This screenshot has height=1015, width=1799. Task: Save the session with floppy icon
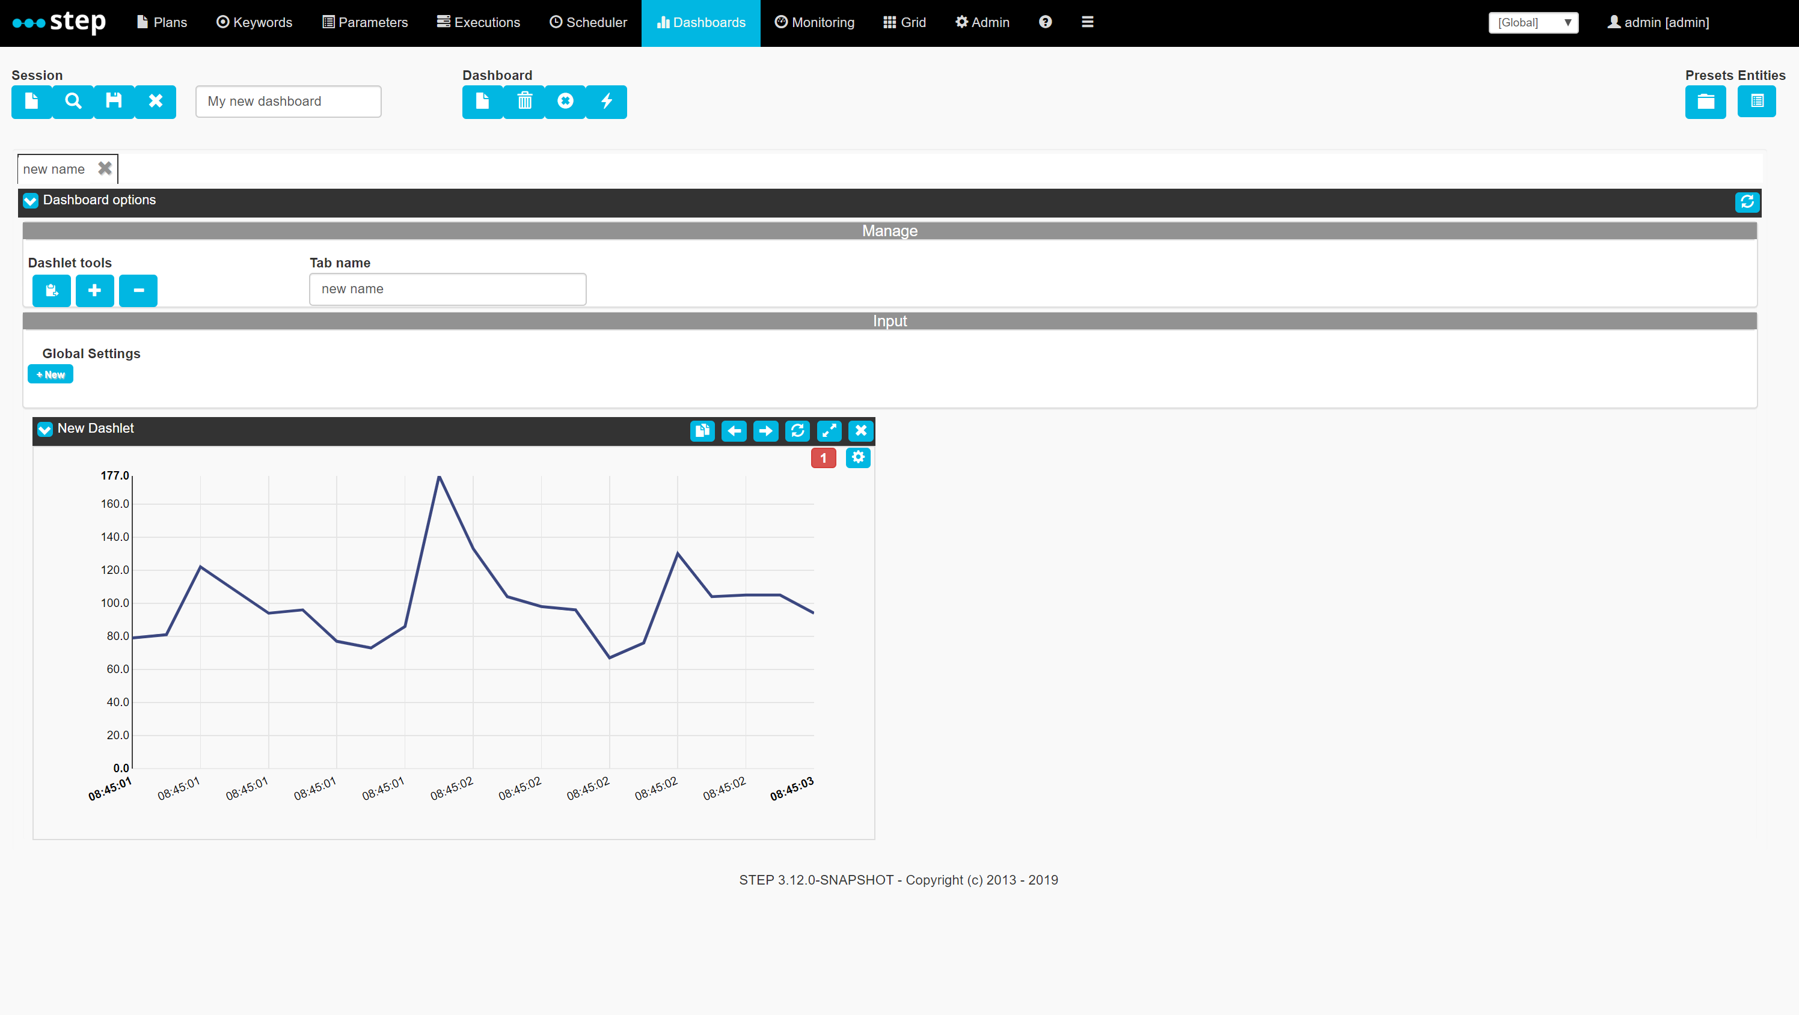click(x=114, y=102)
